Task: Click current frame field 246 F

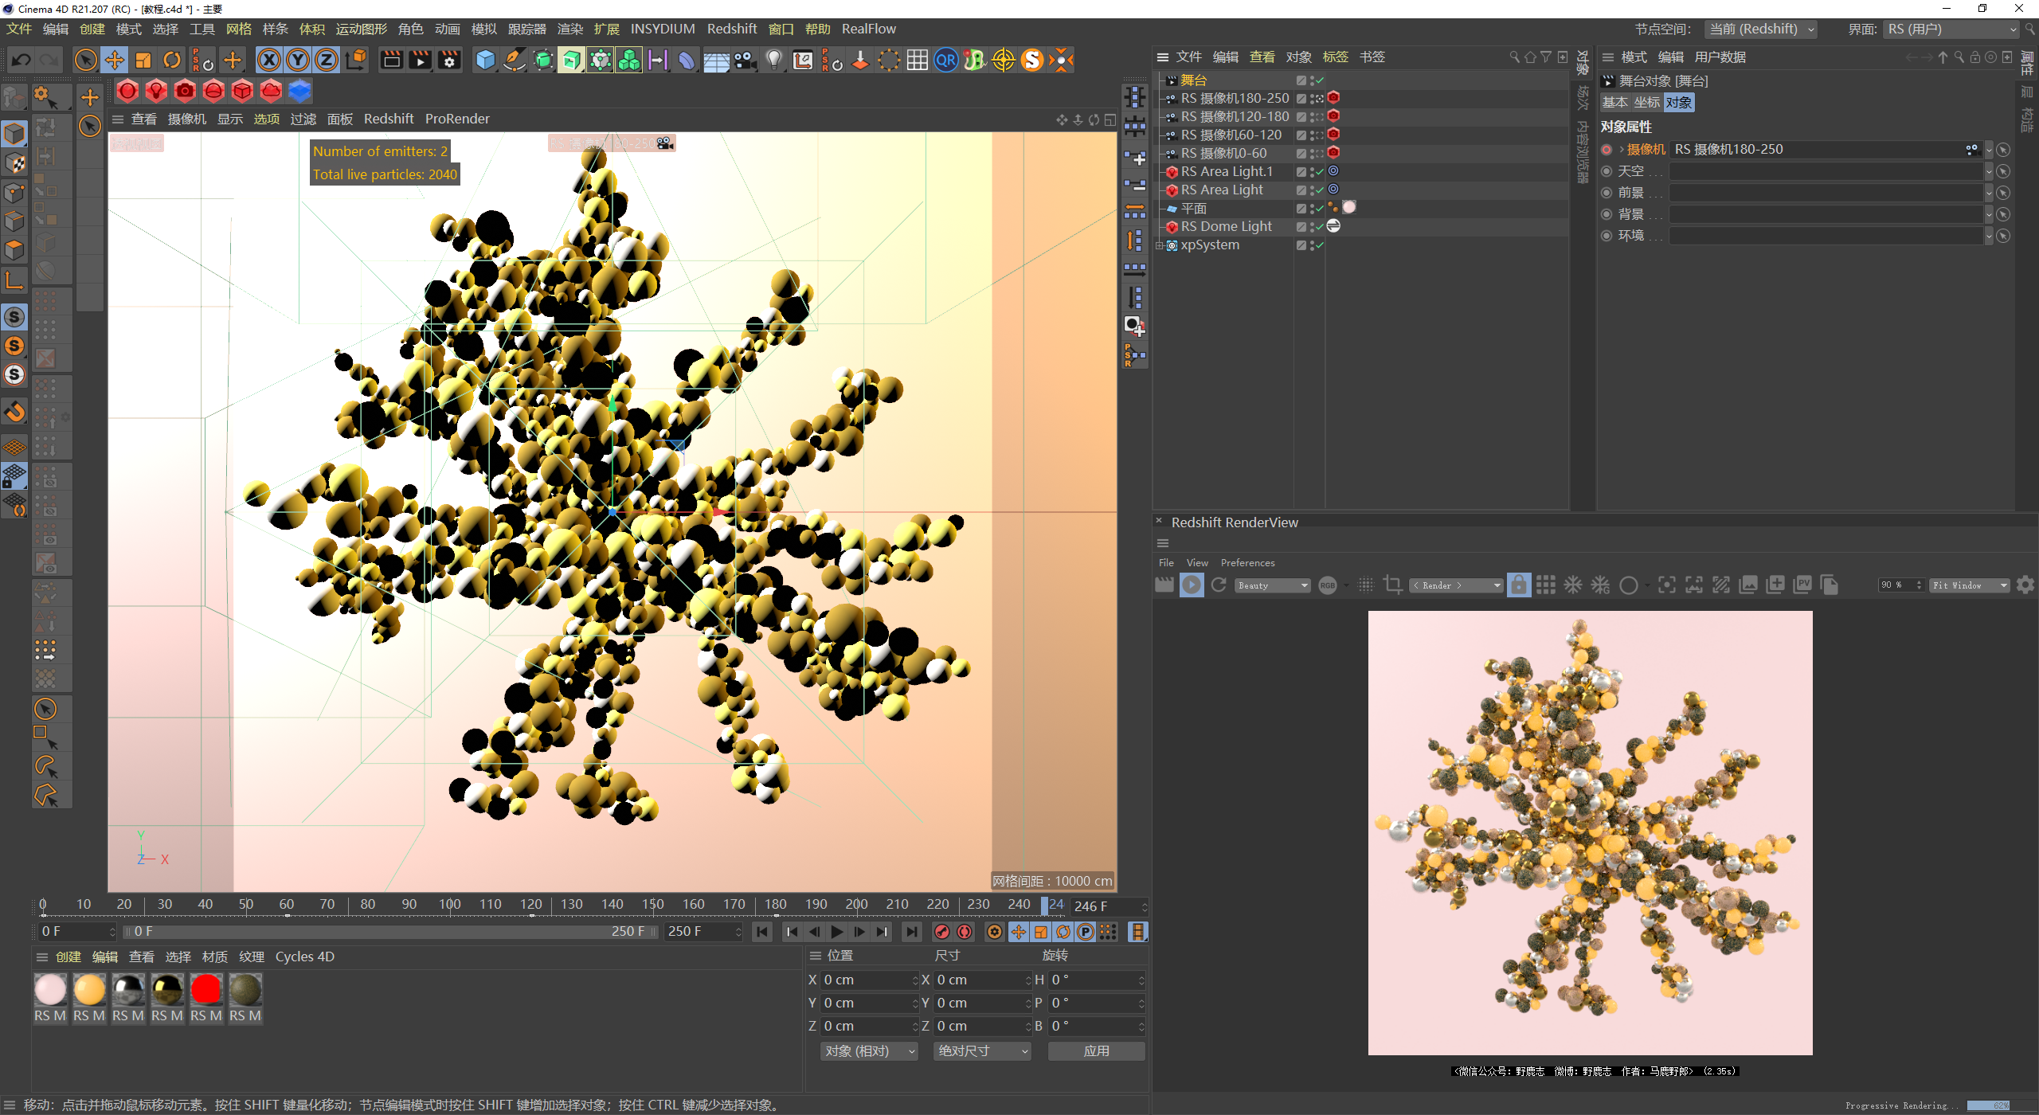Action: click(x=1109, y=906)
